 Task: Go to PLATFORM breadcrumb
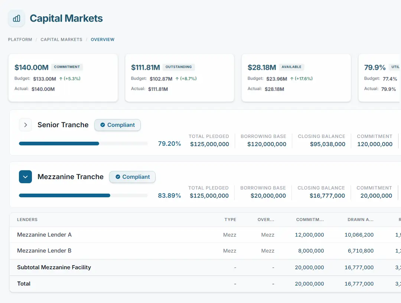pos(20,40)
